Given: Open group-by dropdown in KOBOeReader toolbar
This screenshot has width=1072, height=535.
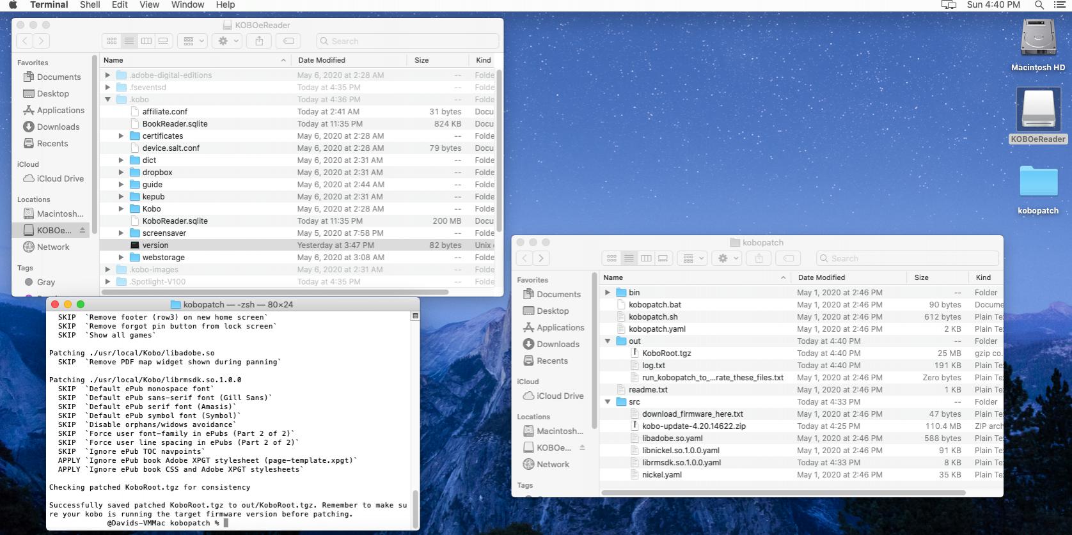Looking at the screenshot, I should [x=193, y=41].
